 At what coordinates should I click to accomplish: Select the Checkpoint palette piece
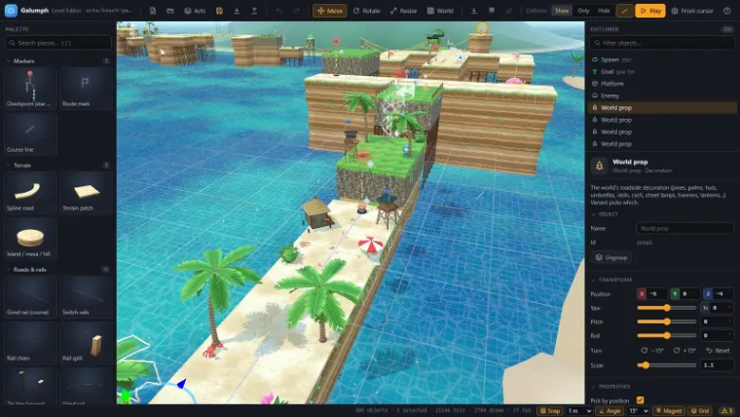(x=30, y=88)
